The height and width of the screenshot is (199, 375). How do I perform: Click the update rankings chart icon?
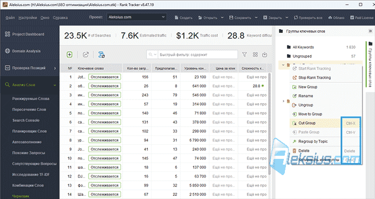coord(85,55)
